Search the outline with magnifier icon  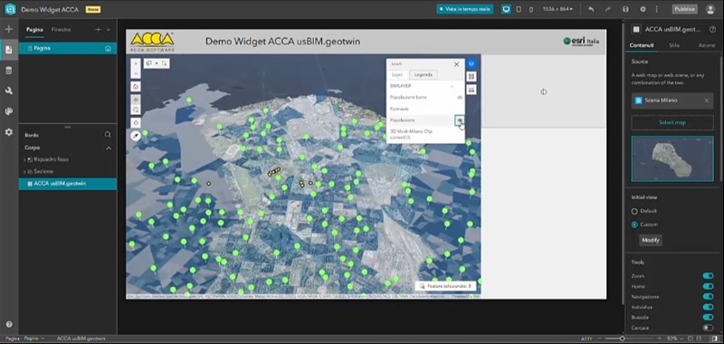pyautogui.click(x=108, y=135)
